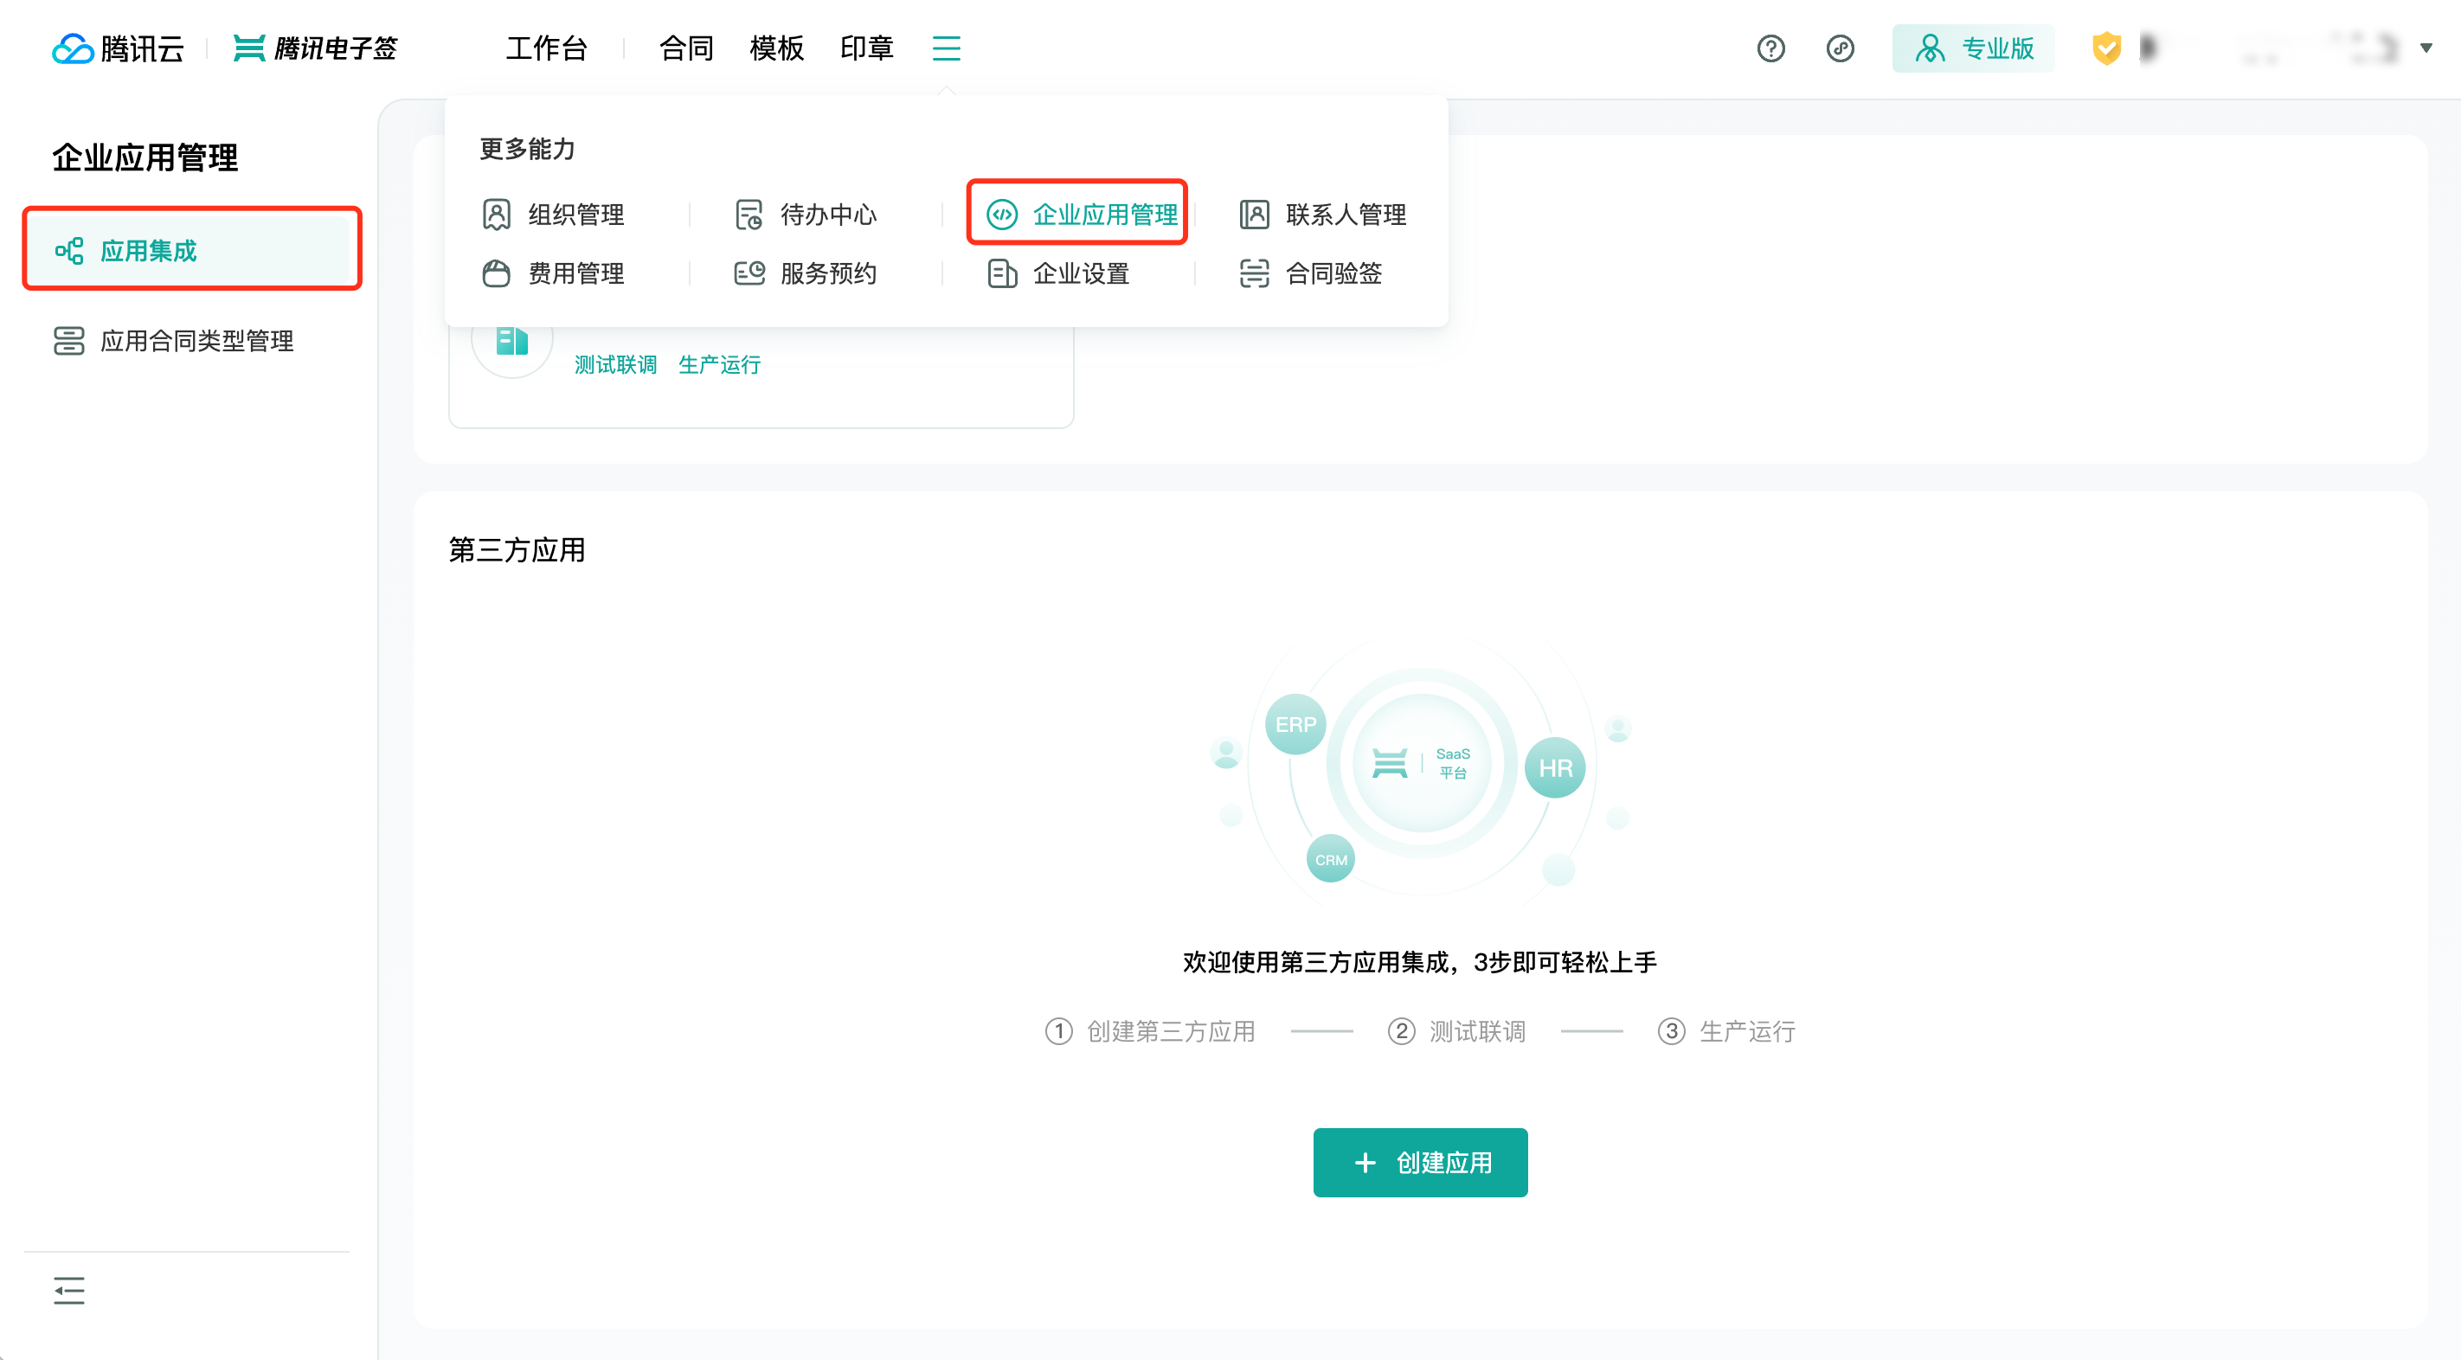Click the 企业设置 document icon

pyautogui.click(x=1001, y=273)
